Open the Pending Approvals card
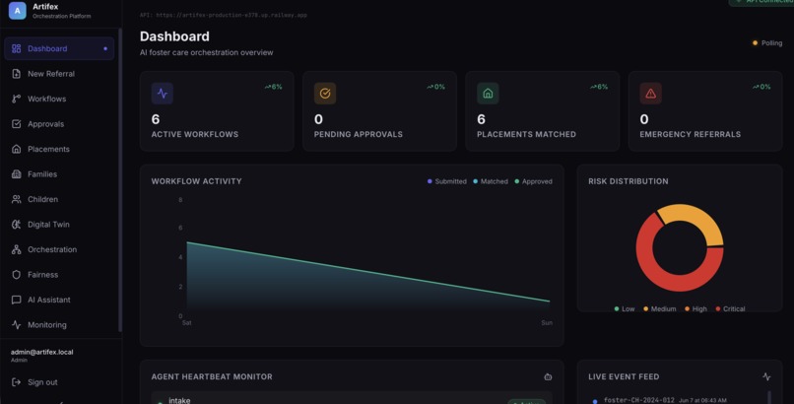Image resolution: width=794 pixels, height=404 pixels. 380,111
